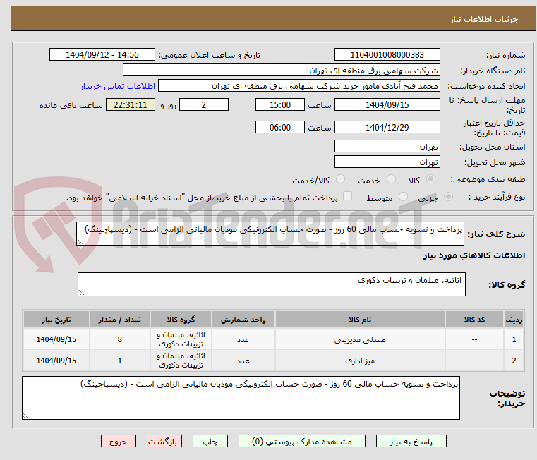Click the price validity date field 1404/12/29
The height and width of the screenshot is (460, 537).
click(x=387, y=128)
